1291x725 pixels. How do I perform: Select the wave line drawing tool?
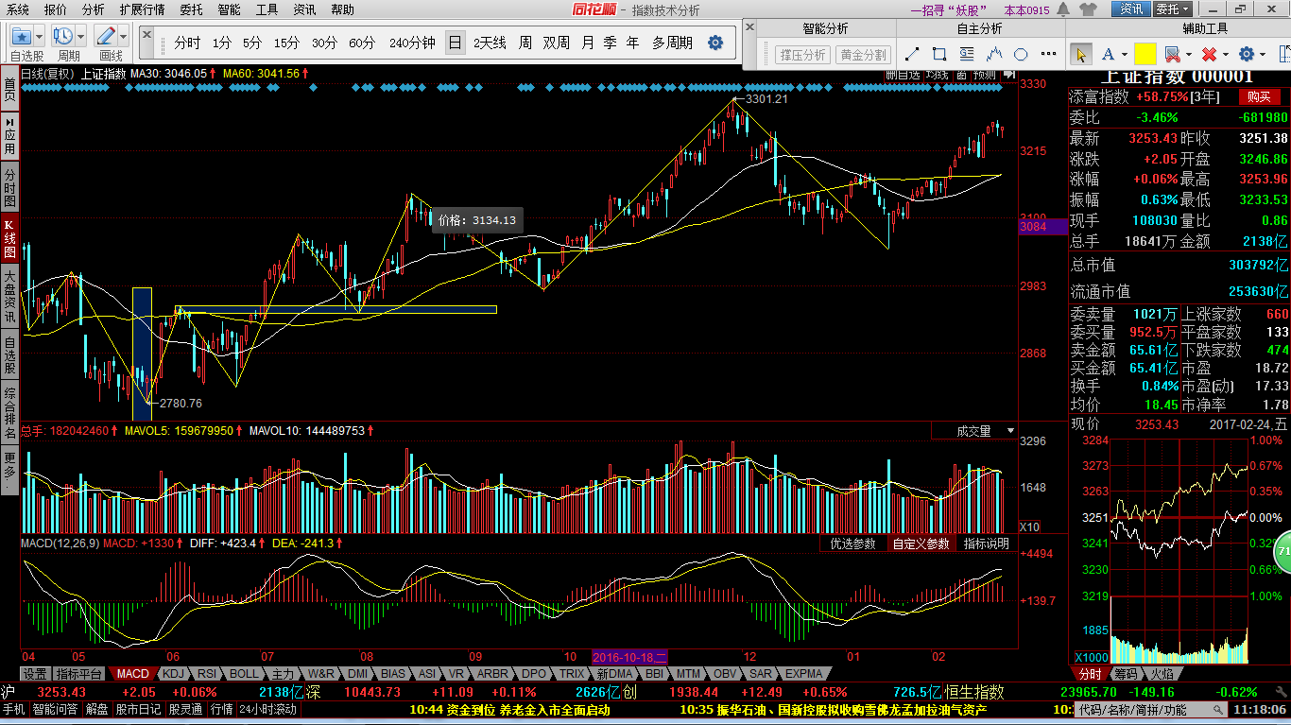tap(994, 54)
